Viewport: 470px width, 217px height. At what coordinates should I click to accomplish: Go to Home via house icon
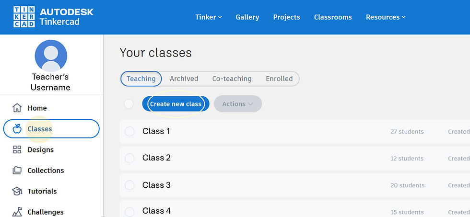click(x=17, y=108)
